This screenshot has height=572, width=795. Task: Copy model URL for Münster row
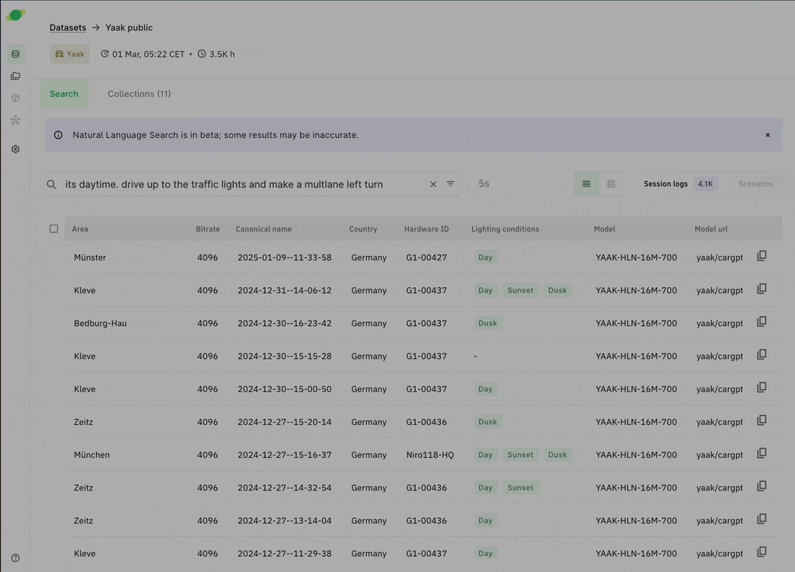[x=761, y=257]
